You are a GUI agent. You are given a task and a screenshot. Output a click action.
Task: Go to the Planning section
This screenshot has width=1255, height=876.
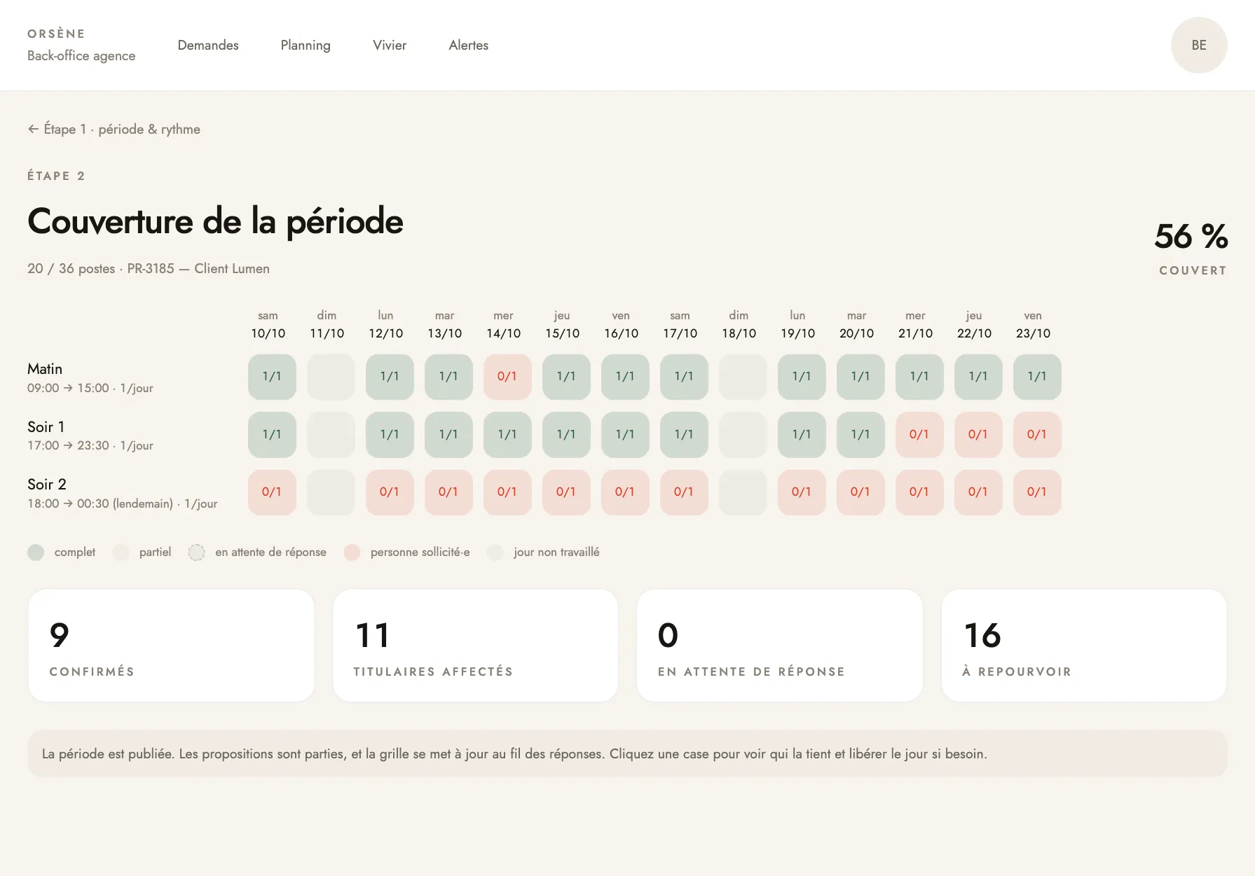pyautogui.click(x=306, y=45)
